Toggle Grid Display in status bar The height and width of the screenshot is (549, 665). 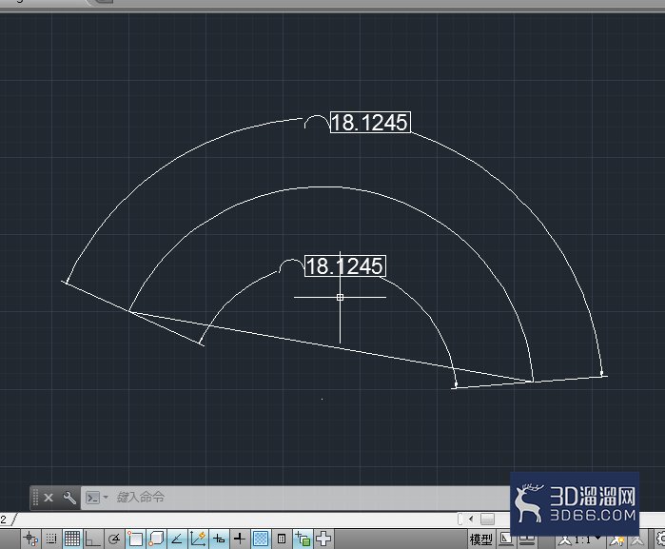72,539
